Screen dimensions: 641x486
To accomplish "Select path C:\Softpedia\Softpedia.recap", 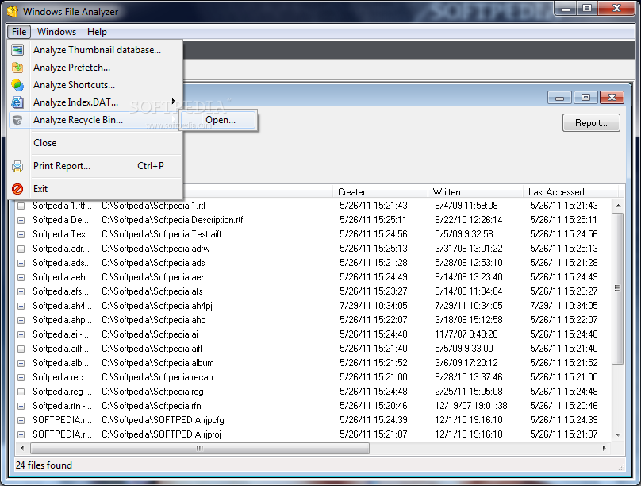I will [157, 377].
